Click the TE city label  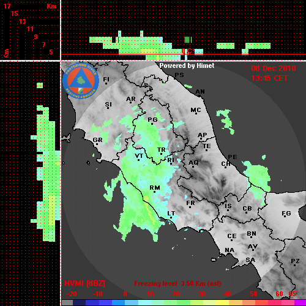point(207,146)
